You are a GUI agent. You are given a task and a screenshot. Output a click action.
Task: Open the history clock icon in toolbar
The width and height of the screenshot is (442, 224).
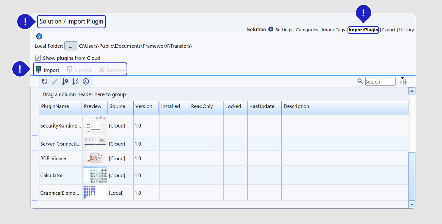pos(86,81)
